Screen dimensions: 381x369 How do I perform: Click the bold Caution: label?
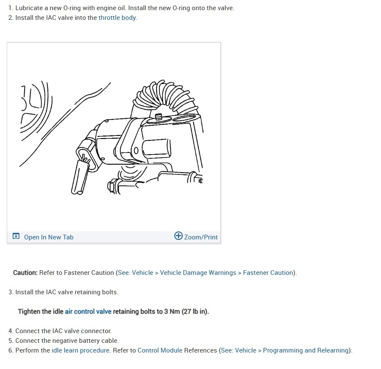point(25,273)
